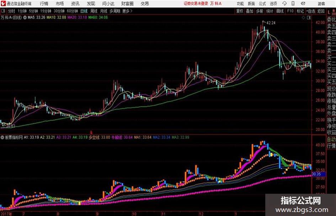
Task: Click the 多股 multi-stock toolbar button
Action: (260, 11)
